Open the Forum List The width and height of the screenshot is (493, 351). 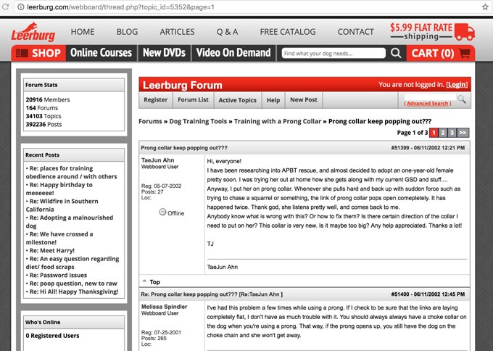tap(193, 99)
